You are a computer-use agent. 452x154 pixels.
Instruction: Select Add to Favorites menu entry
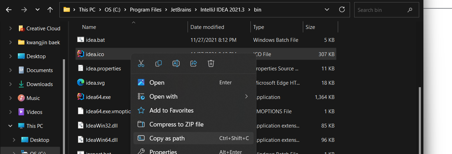pos(194,110)
